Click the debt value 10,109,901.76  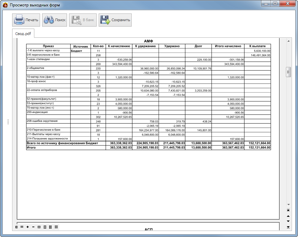[202, 68]
